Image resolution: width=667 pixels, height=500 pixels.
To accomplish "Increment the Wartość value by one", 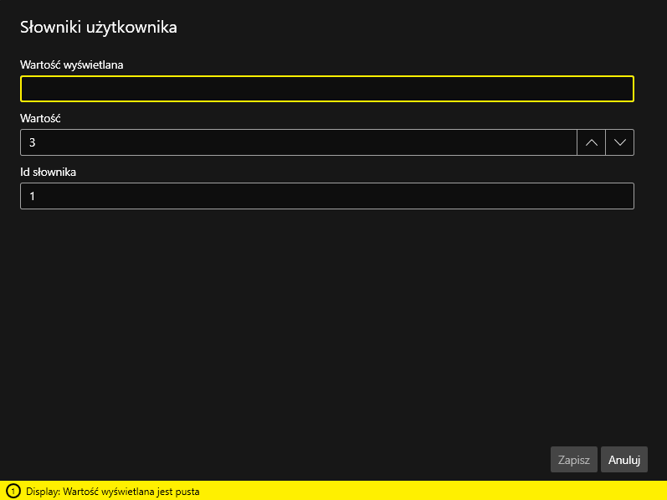I will pos(591,142).
